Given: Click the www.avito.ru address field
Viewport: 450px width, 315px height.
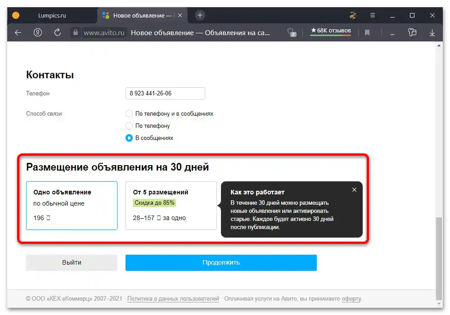Looking at the screenshot, I should tap(104, 33).
